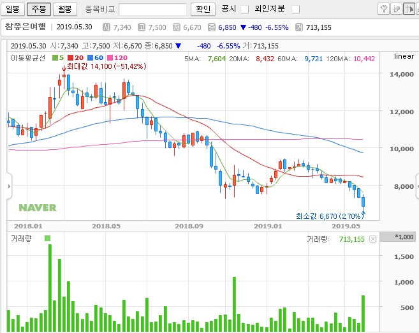Screen dimensions: 419x333
Task: Open chart settings with the wrench icon
Action: coord(384,9)
